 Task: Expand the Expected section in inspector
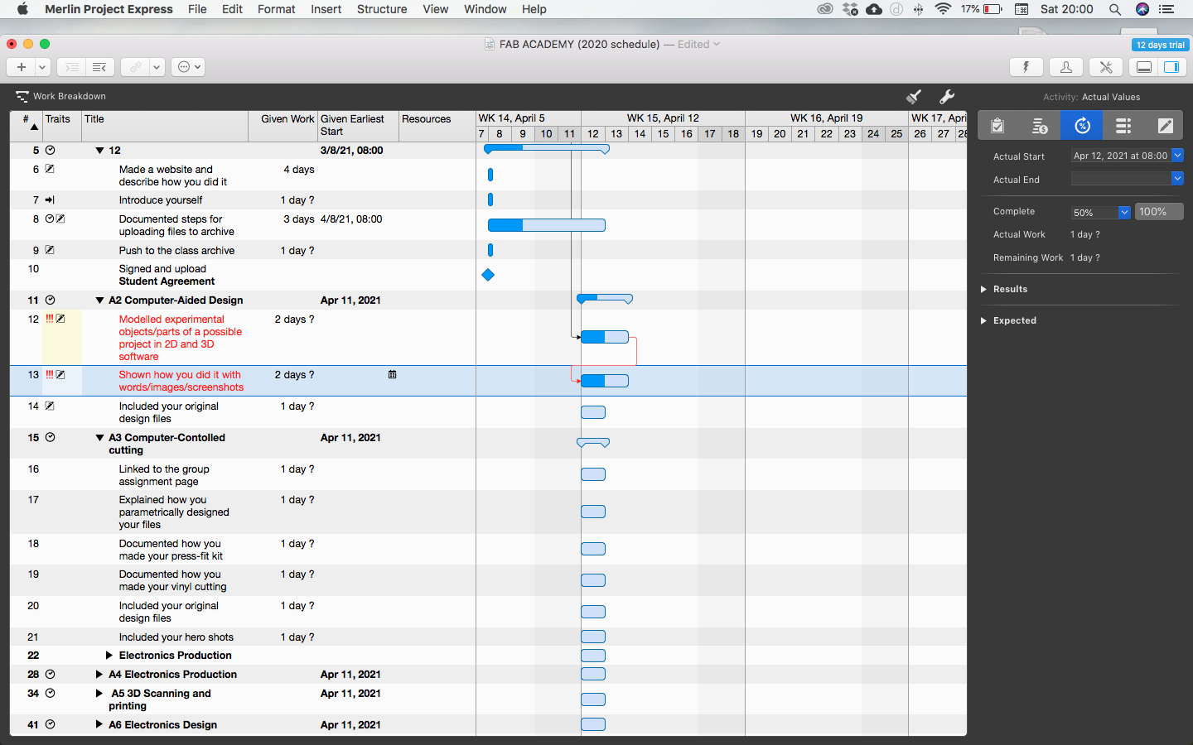[x=984, y=320]
